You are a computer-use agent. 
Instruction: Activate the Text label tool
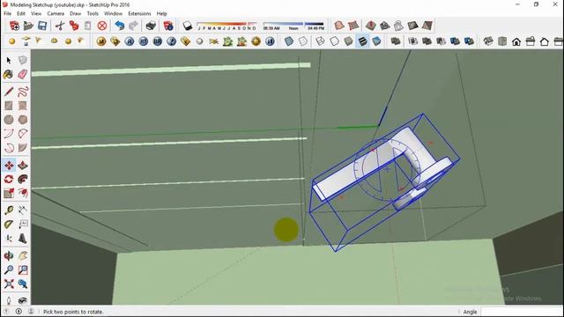tap(22, 225)
